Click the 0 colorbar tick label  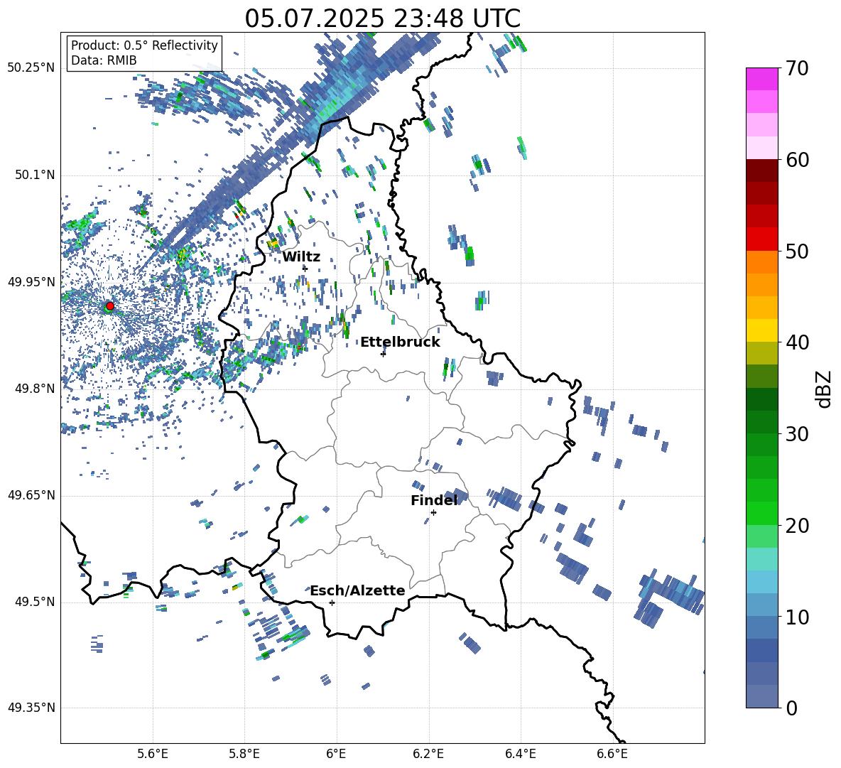tap(791, 708)
